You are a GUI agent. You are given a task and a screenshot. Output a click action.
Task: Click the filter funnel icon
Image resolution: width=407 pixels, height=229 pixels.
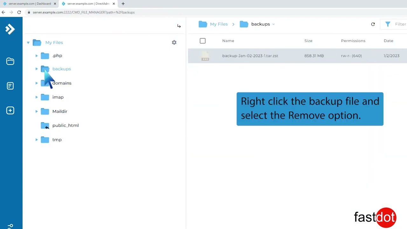click(388, 24)
